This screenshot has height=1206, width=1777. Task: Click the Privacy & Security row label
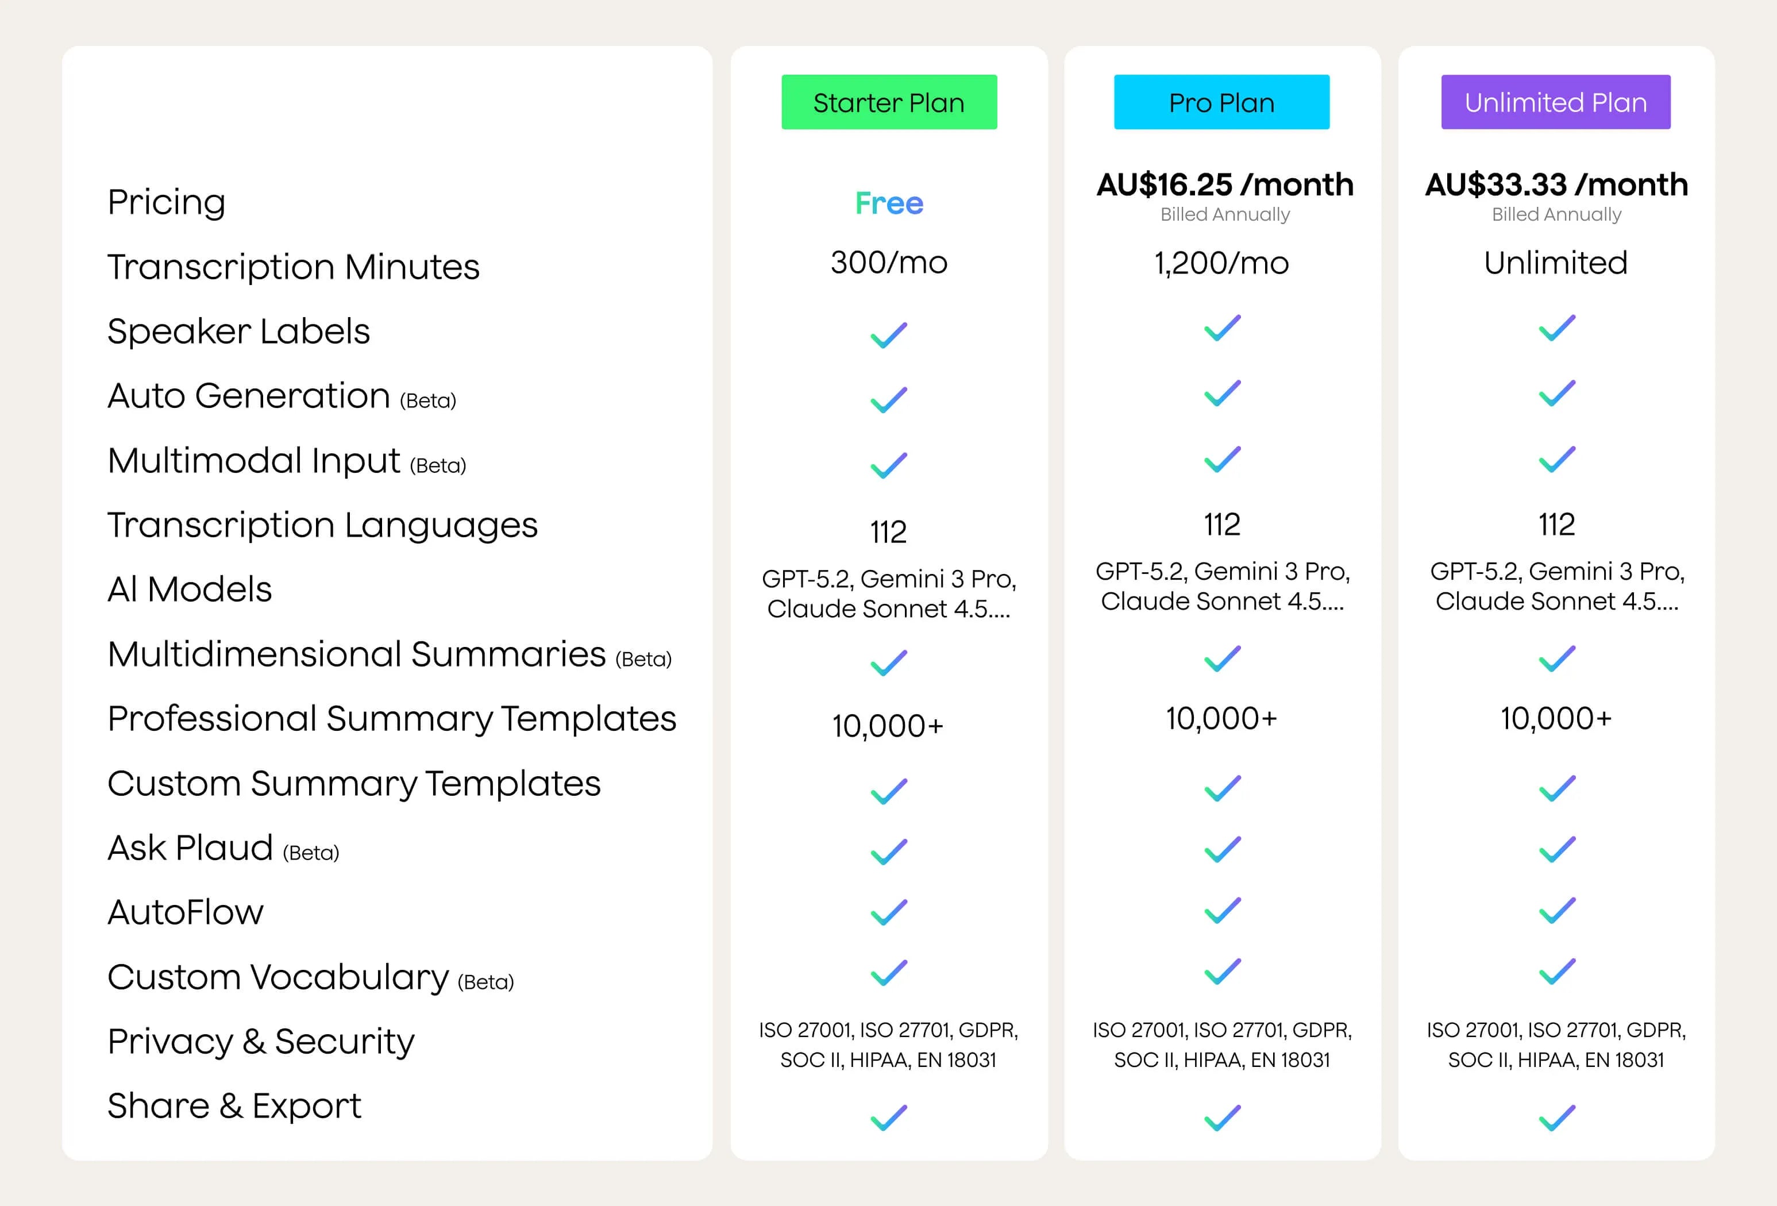[261, 1042]
